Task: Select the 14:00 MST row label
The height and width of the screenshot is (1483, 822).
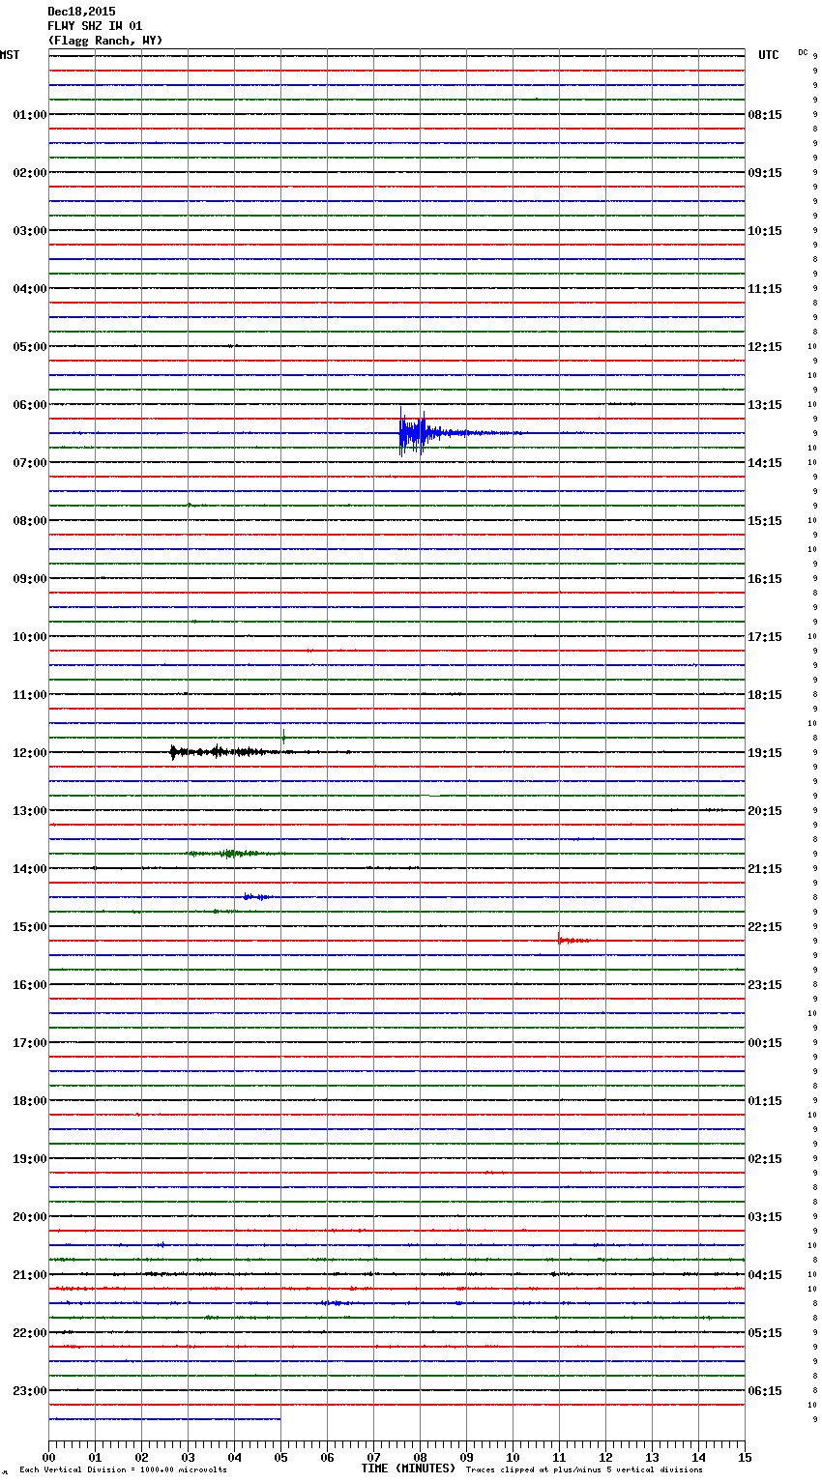Action: point(30,869)
